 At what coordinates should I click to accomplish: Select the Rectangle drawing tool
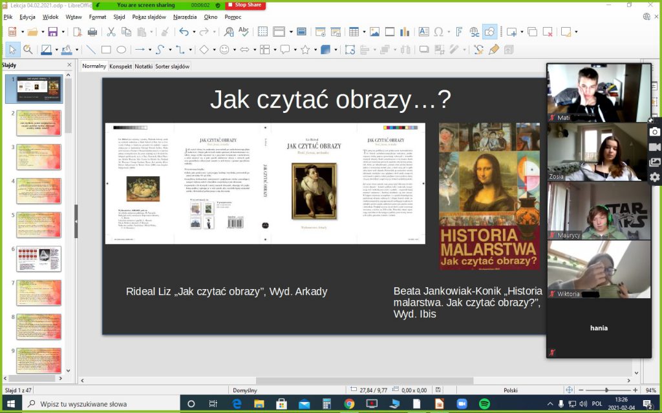coord(106,50)
